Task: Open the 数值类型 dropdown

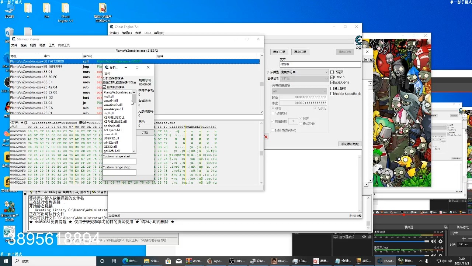Action: coord(304,79)
